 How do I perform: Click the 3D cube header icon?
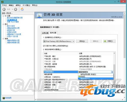[x=39, y=15]
